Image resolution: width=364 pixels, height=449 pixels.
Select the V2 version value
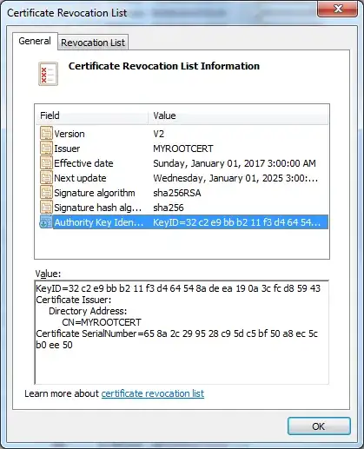pyautogui.click(x=158, y=134)
